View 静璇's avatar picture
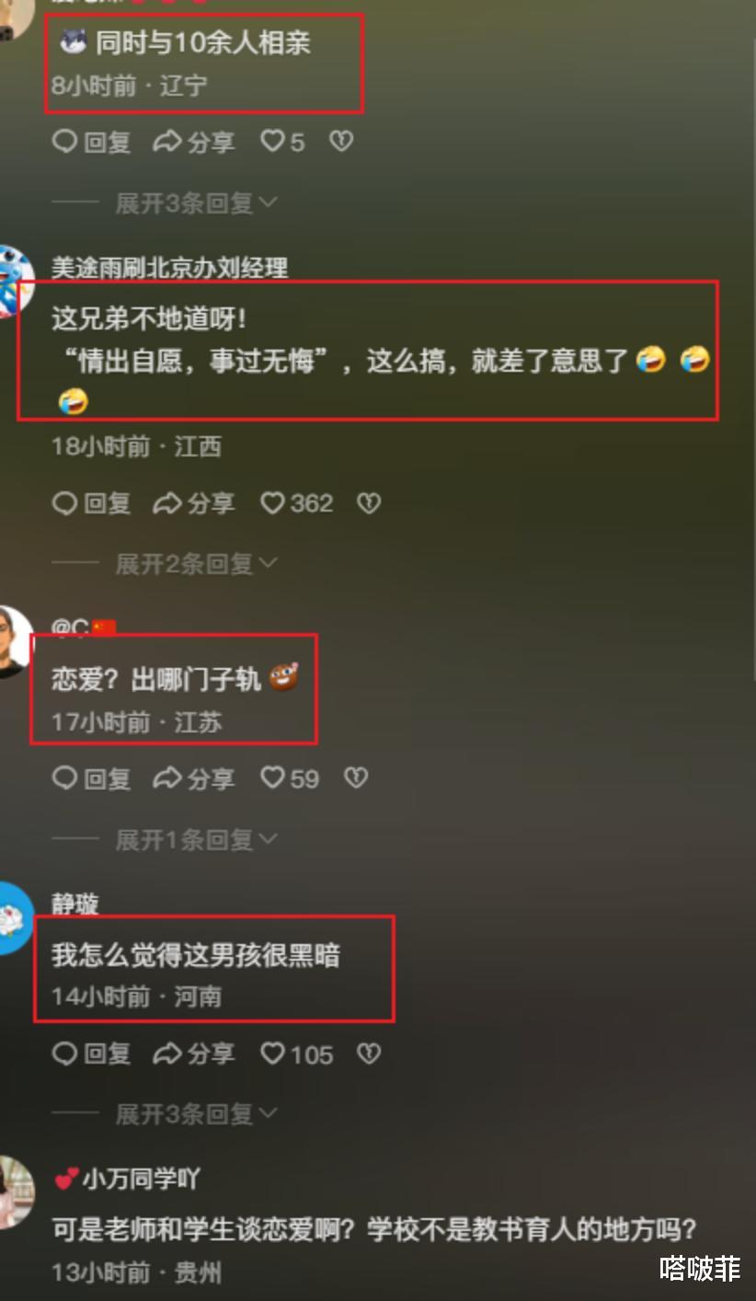Screen dimensions: 756x1301 [x=16, y=917]
